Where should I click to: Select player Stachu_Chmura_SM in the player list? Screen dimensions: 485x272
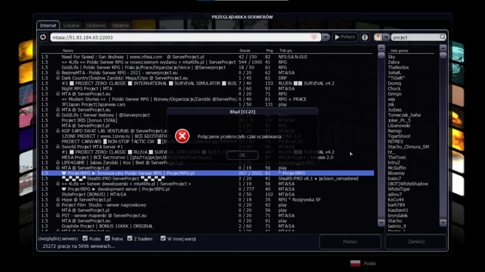point(408,147)
